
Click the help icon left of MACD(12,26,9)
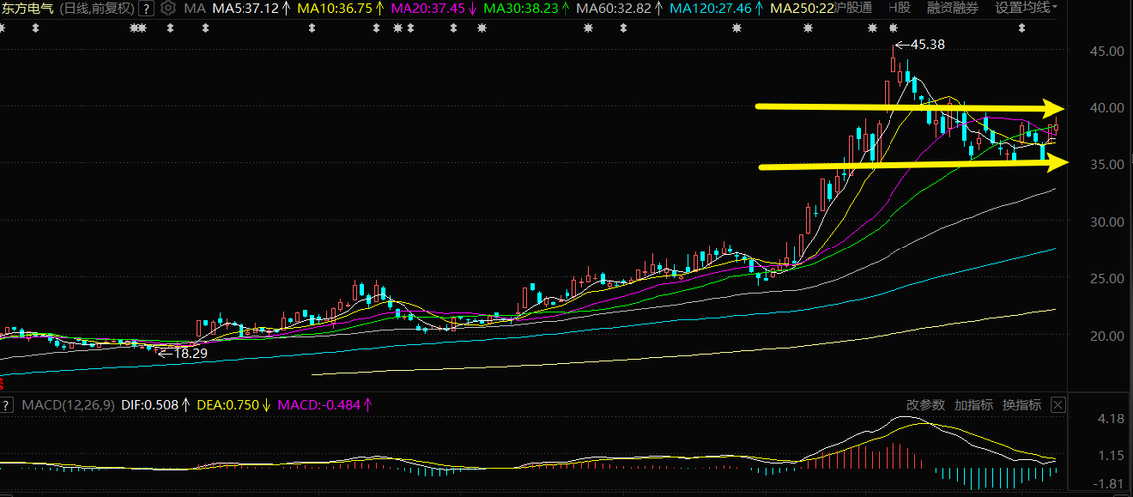tap(7, 405)
